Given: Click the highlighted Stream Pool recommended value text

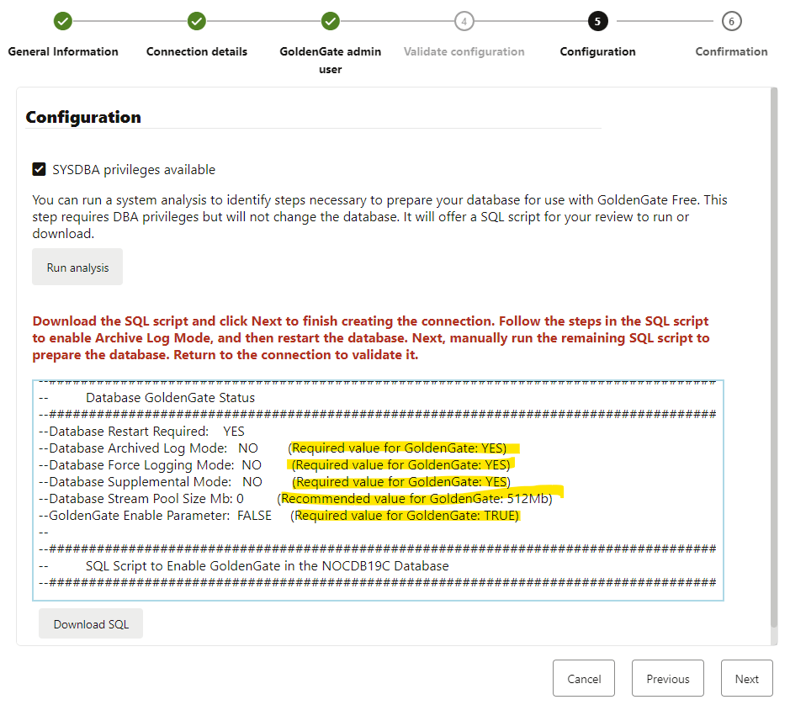Looking at the screenshot, I should click(416, 499).
